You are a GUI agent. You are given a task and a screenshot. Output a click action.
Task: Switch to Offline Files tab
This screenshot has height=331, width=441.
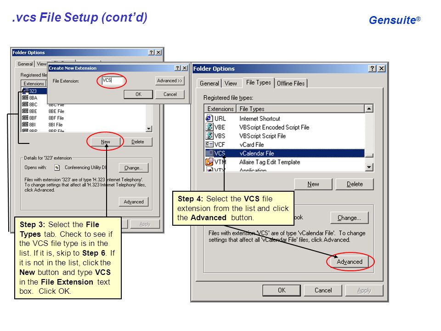(291, 83)
